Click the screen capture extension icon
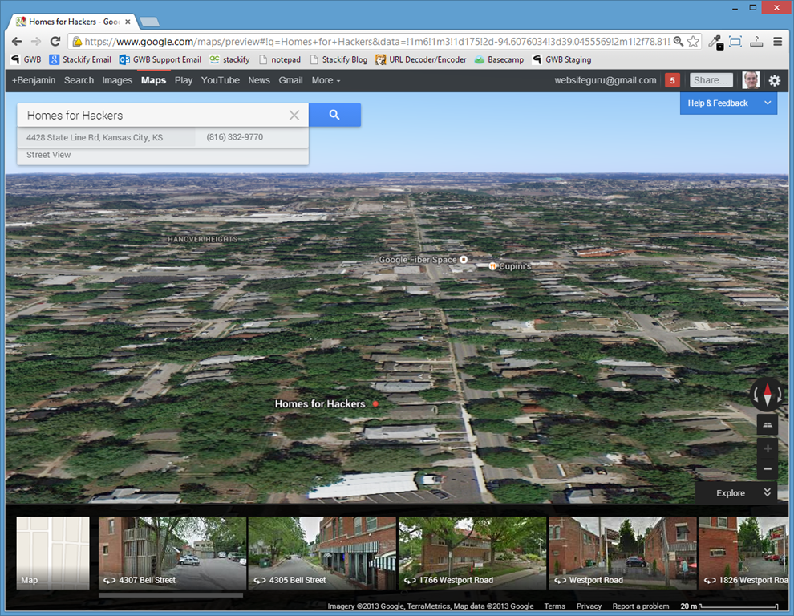Viewport: 794px width, 616px height. pos(735,42)
